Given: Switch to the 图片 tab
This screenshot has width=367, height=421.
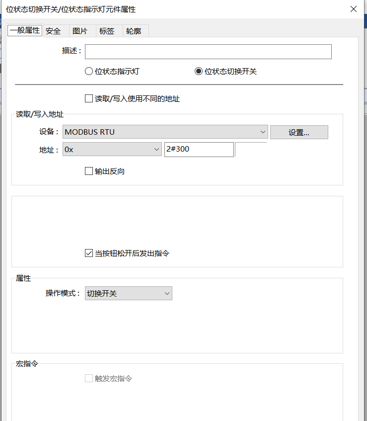Looking at the screenshot, I should click(80, 31).
